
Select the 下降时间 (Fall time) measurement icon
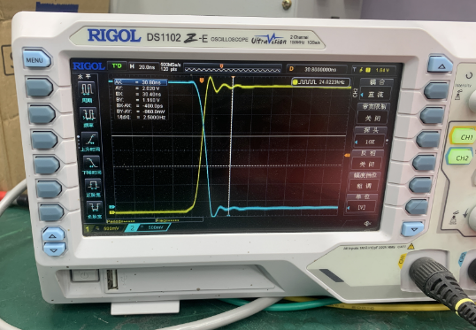point(92,165)
